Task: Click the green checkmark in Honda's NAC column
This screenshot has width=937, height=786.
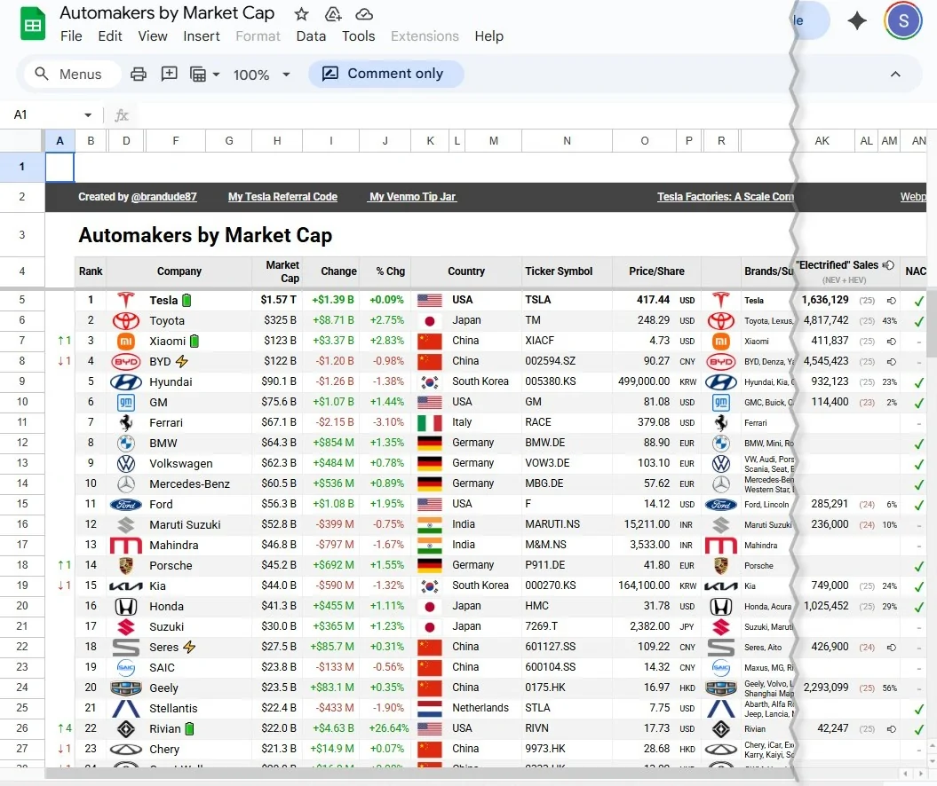Action: [x=918, y=607]
